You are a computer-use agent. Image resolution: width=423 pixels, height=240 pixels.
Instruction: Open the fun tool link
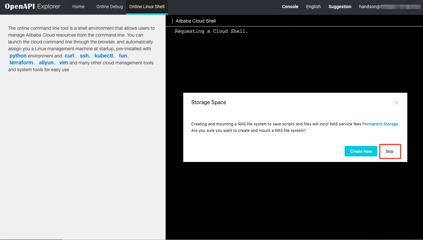coord(122,56)
